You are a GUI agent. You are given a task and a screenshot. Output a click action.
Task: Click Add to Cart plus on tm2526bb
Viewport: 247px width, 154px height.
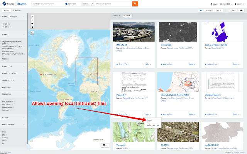pyautogui.click(x=161, y=64)
